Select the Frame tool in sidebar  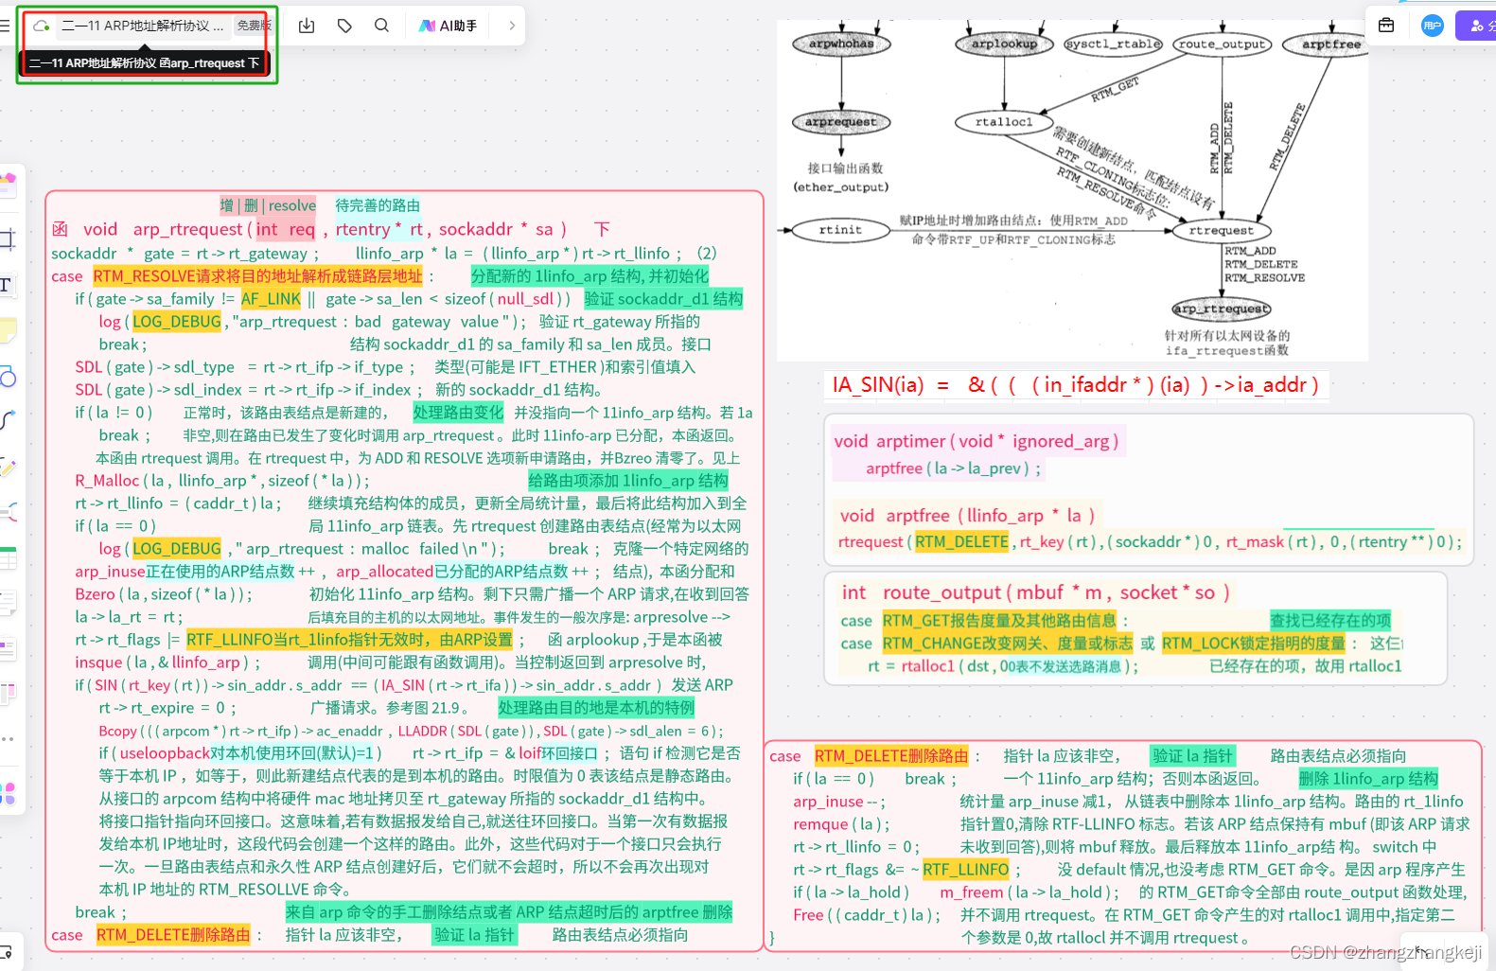click(x=7, y=238)
